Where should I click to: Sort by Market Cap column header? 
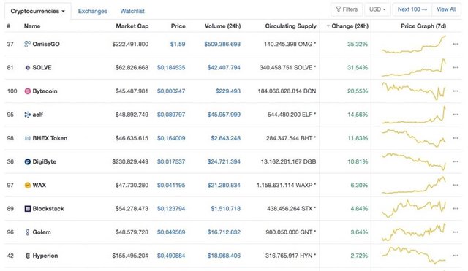tap(132, 26)
